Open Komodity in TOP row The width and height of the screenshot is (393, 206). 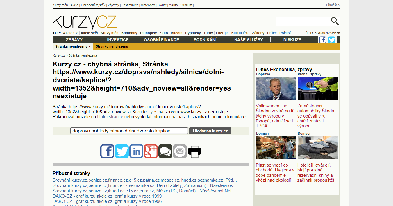coord(129,33)
